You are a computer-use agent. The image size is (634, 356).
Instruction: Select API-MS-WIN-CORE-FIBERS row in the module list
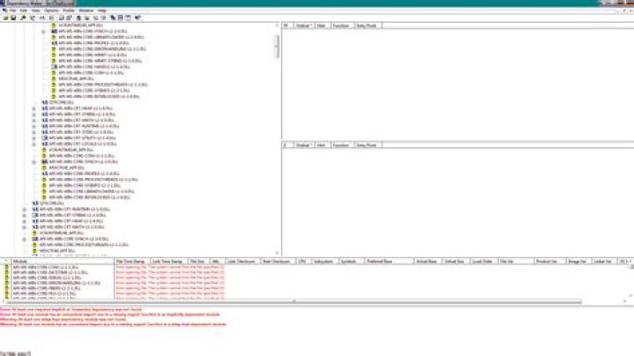point(47,288)
